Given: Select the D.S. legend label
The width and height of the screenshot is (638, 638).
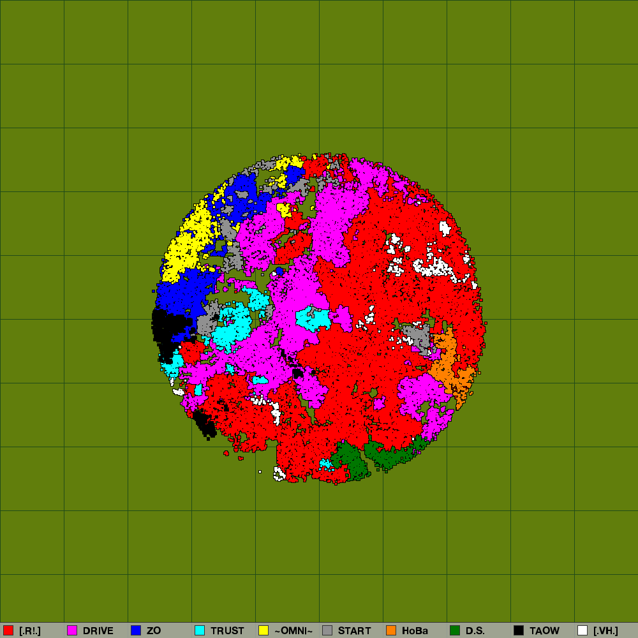Looking at the screenshot, I should [x=475, y=631].
